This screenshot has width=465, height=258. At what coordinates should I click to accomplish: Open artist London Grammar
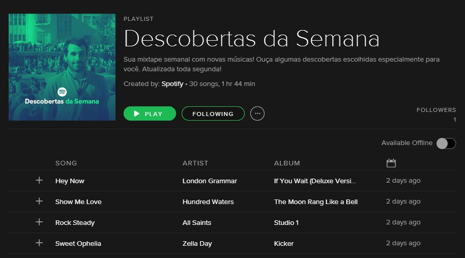(210, 181)
